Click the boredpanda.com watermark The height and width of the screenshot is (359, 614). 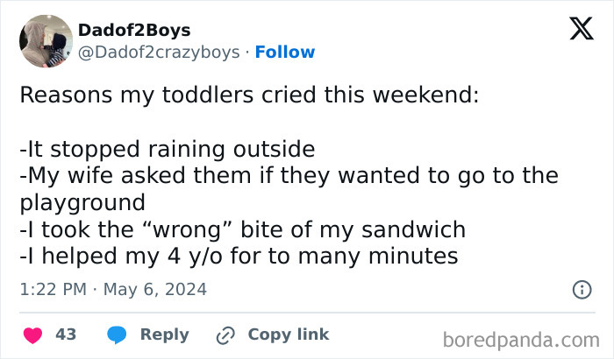pos(521,339)
